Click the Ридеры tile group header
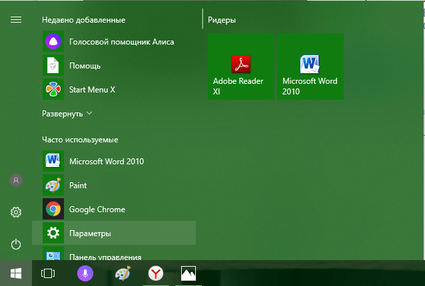This screenshot has height=286, width=425. click(x=222, y=20)
